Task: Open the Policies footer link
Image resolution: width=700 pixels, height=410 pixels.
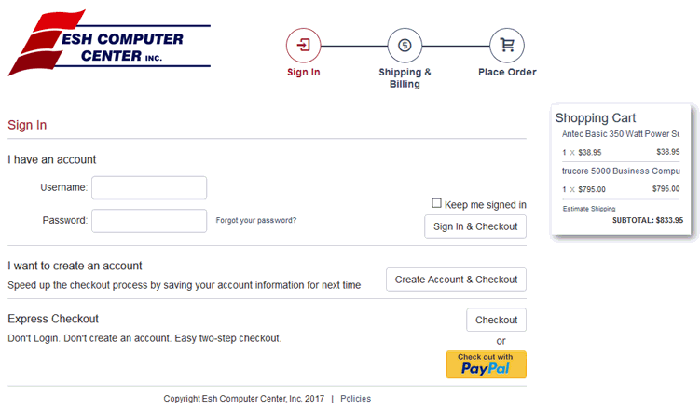Action: 355,399
